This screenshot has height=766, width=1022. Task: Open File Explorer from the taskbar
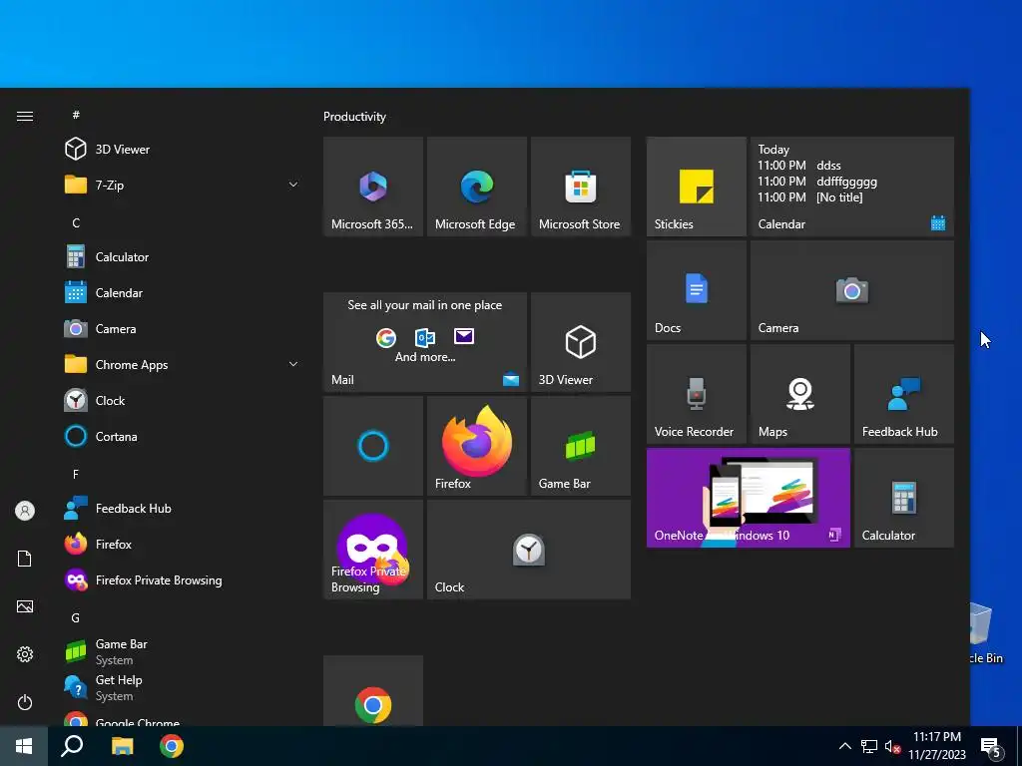tap(122, 746)
